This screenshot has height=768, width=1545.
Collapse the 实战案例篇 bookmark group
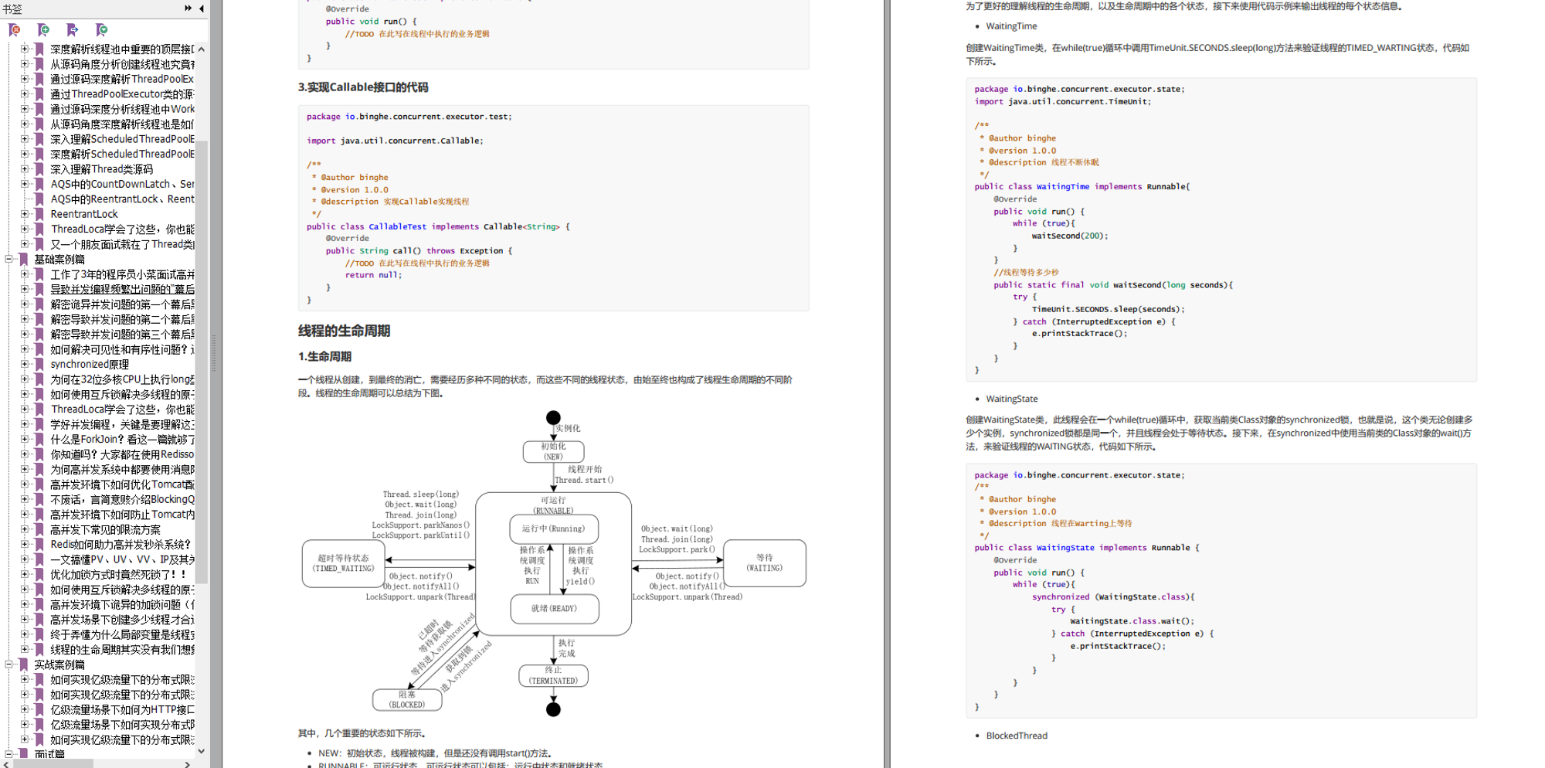pyautogui.click(x=8, y=664)
